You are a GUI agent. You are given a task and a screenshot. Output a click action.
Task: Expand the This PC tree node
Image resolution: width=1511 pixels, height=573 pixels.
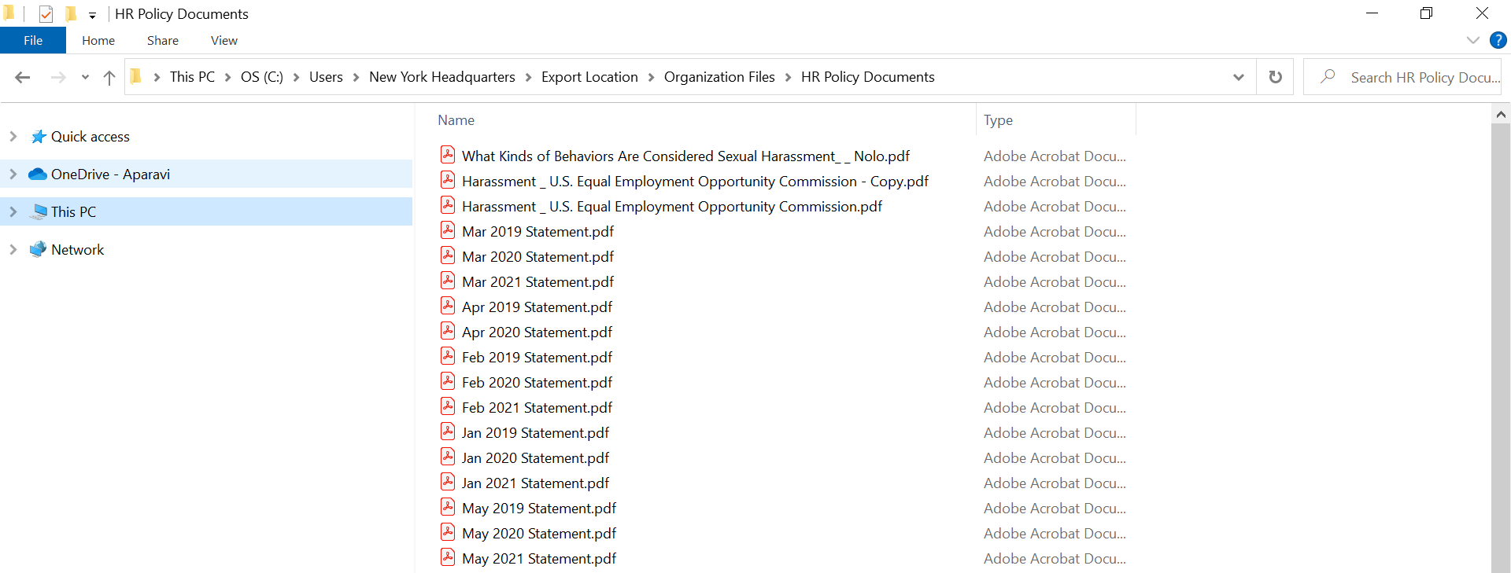click(x=13, y=212)
